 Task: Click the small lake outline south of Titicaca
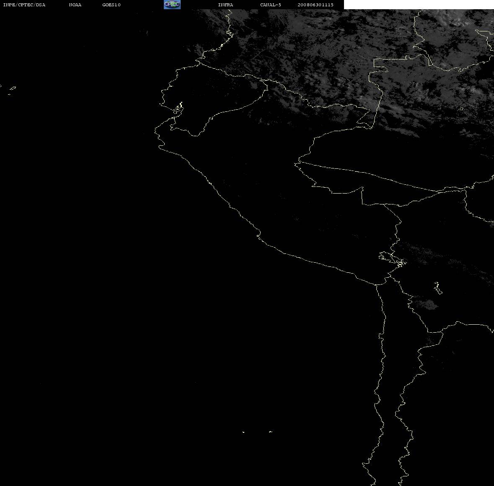pos(438,288)
